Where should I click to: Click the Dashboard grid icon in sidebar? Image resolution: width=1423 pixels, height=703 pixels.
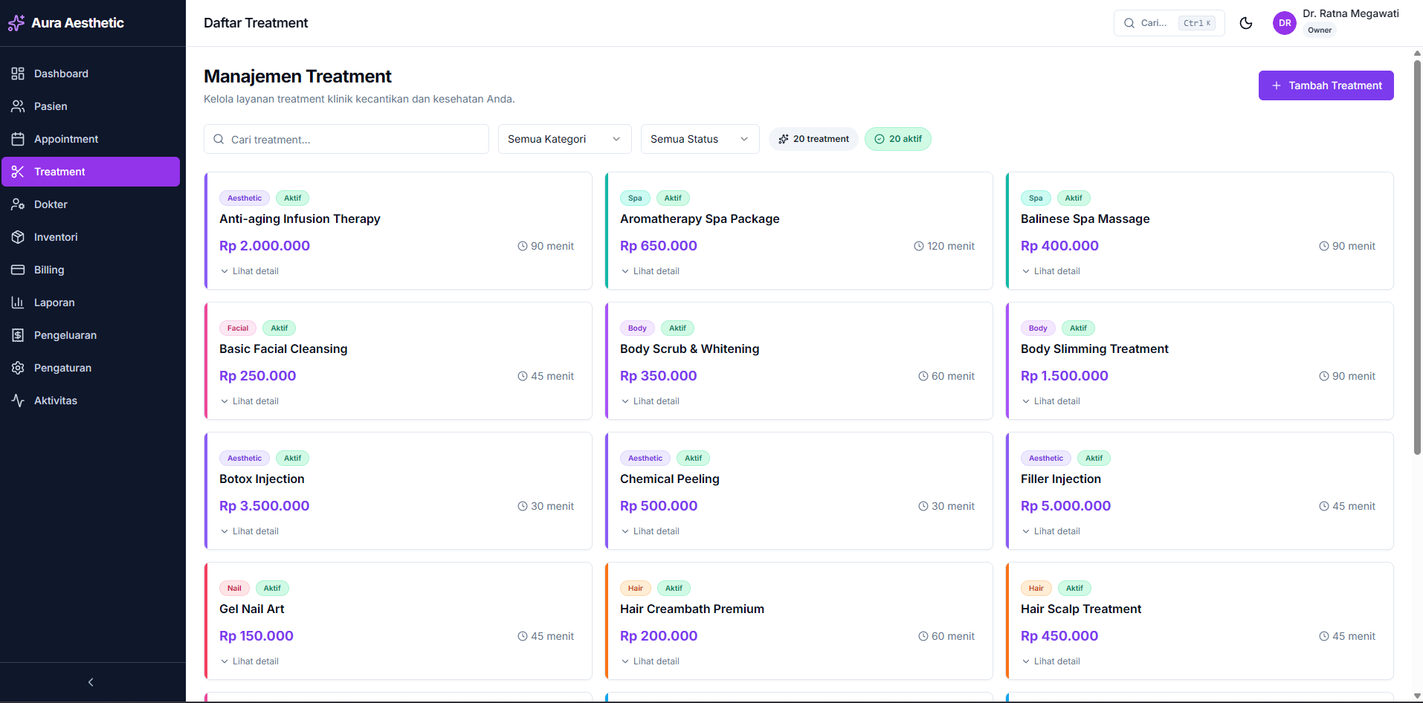[18, 74]
